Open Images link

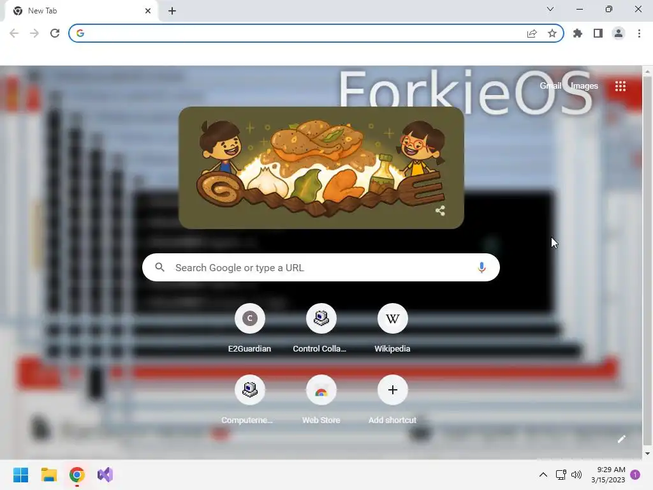tap(584, 86)
